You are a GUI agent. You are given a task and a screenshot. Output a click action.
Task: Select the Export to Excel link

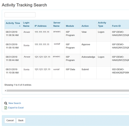[x=16, y=108]
